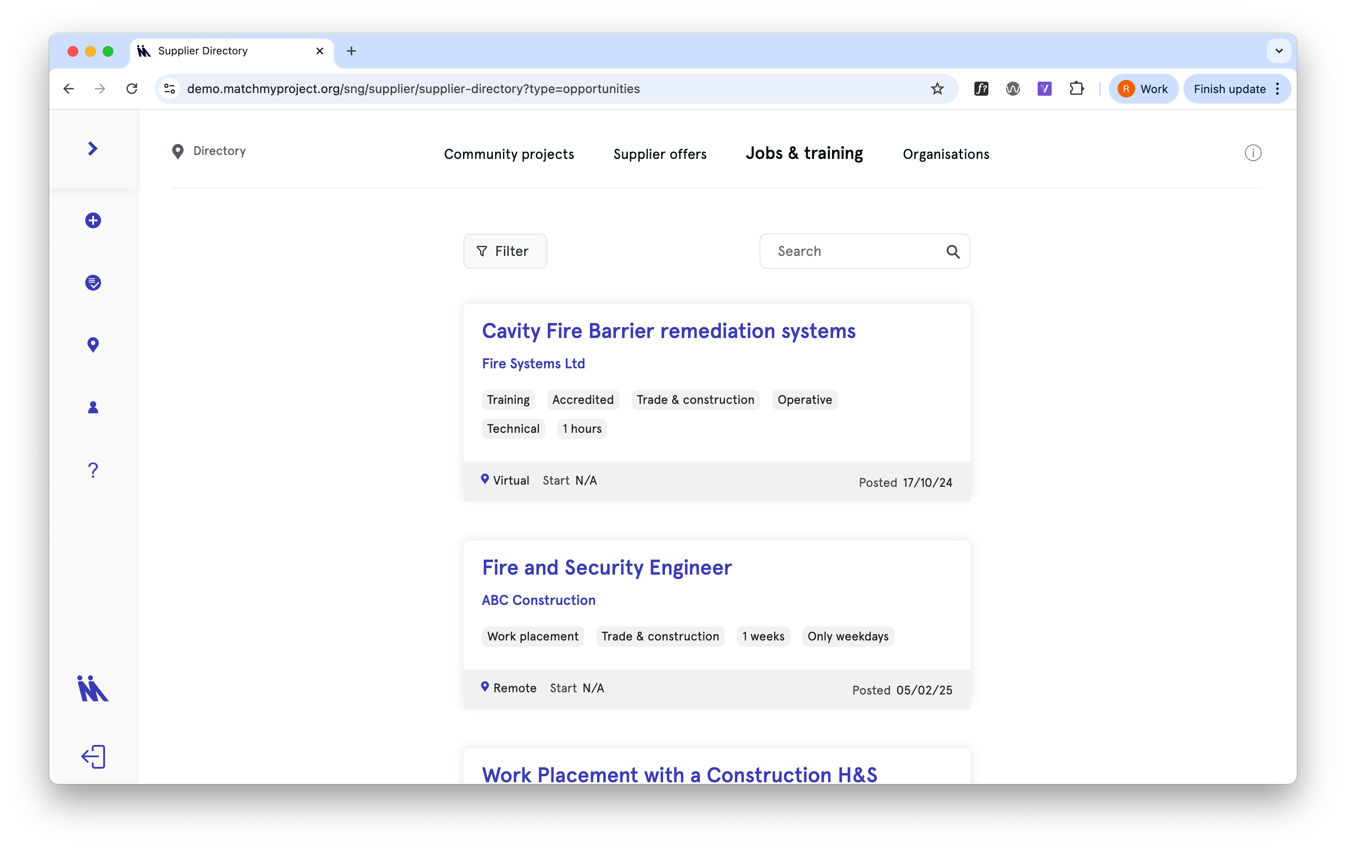Open the map pin directory icon in sidebar
Screen dimensions: 1346x849
[x=93, y=345]
